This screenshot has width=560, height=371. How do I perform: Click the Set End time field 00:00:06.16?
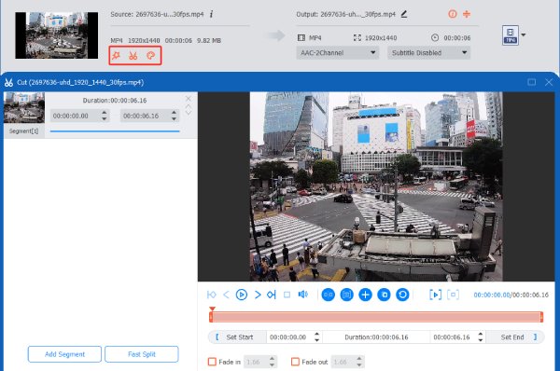(x=452, y=337)
